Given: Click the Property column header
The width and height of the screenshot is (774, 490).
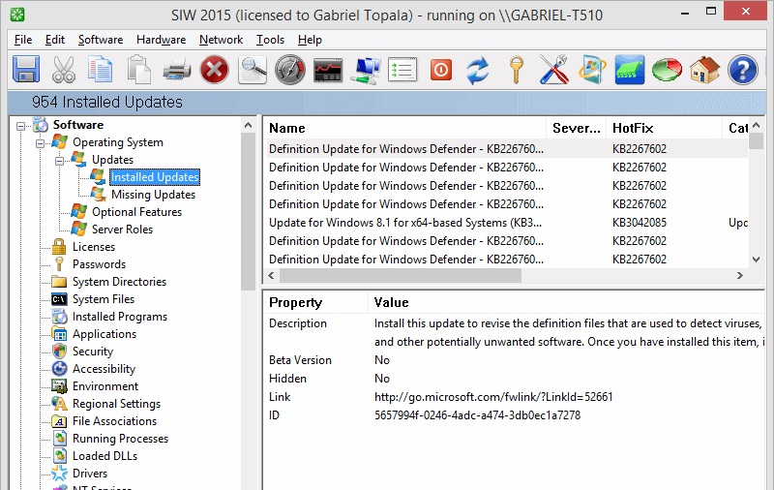Looking at the screenshot, I should click(x=316, y=302).
